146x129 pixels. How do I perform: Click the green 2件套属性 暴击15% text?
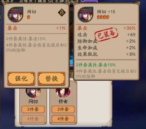tap(96, 65)
